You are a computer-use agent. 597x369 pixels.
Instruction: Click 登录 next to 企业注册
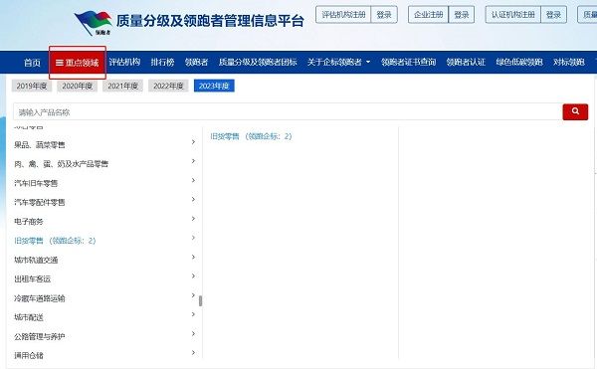tap(462, 15)
